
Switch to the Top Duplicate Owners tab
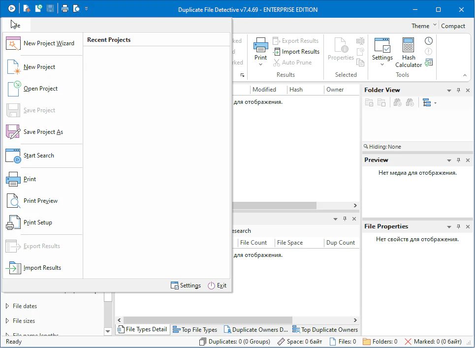325,330
